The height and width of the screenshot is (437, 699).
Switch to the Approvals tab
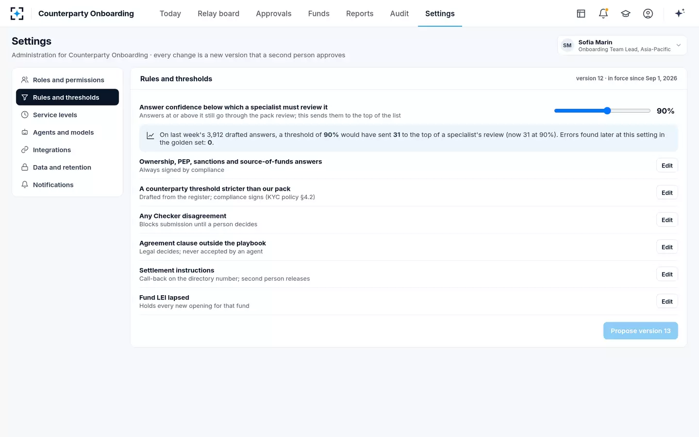(274, 14)
